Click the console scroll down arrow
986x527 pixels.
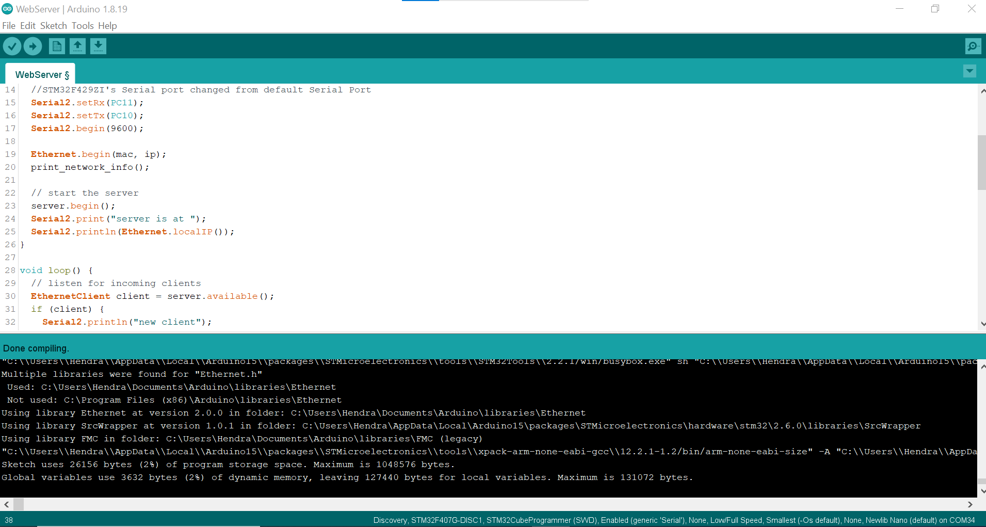(x=982, y=491)
